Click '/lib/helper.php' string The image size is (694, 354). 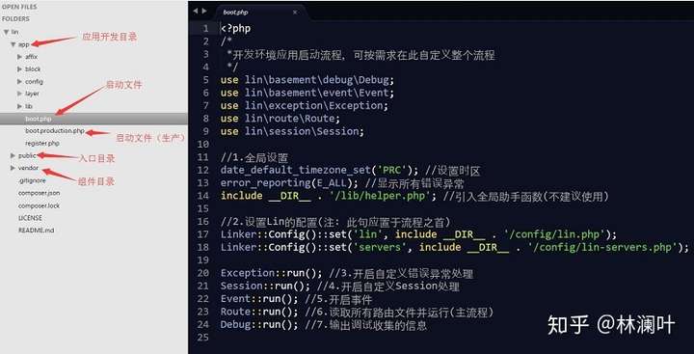[380, 196]
